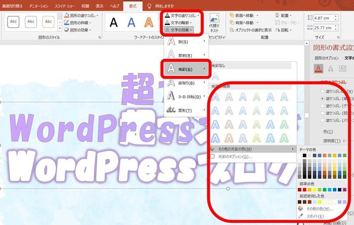Open the 図形の塗りつぶし shape fill bucket icon

(x=67, y=15)
